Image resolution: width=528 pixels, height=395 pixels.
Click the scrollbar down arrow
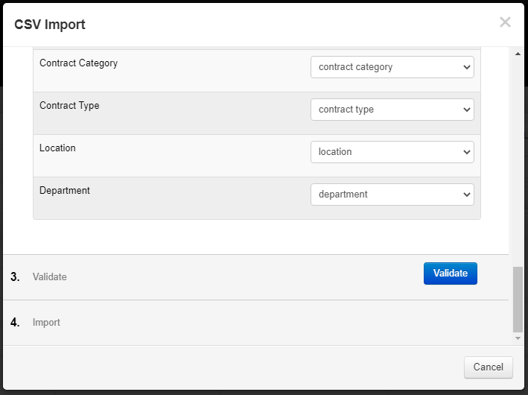pos(518,338)
